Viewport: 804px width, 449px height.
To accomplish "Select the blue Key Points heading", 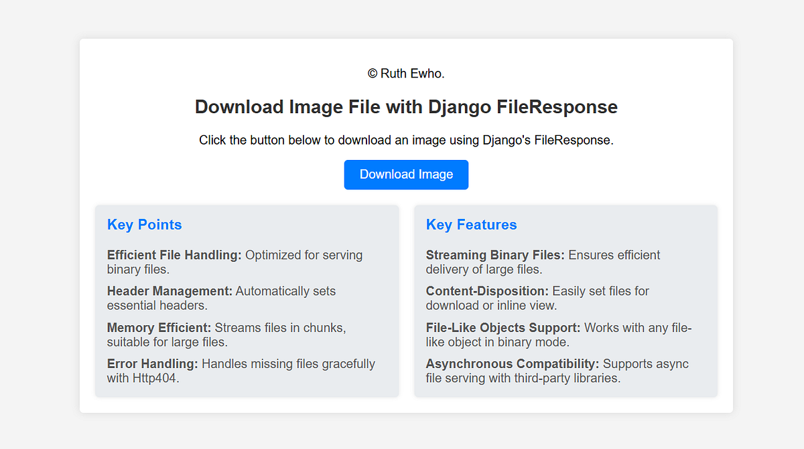I will click(144, 225).
